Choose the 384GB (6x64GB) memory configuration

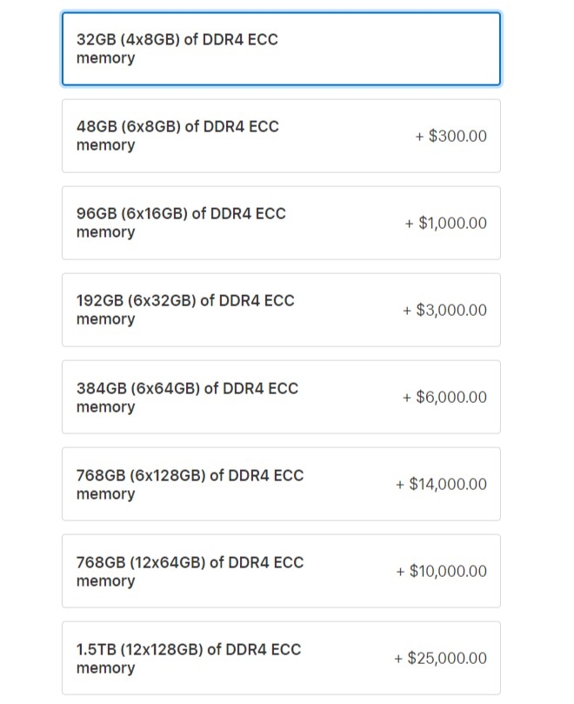[x=281, y=397]
